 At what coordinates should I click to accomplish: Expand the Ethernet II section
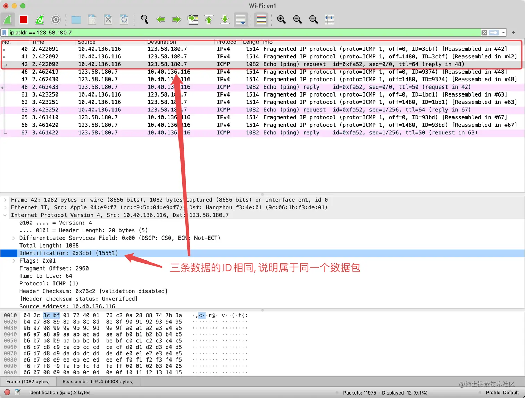[5, 208]
